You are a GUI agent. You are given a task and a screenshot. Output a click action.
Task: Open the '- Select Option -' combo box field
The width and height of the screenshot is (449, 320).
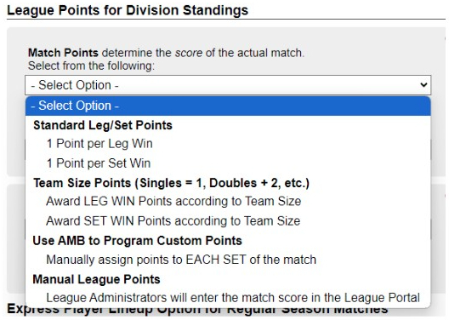click(228, 85)
